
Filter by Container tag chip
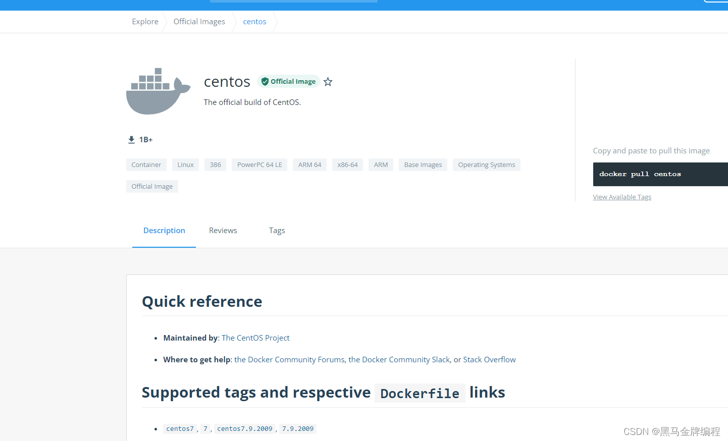click(146, 165)
